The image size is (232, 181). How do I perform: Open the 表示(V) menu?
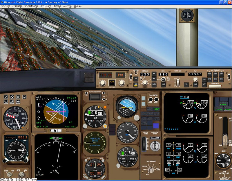57,6
